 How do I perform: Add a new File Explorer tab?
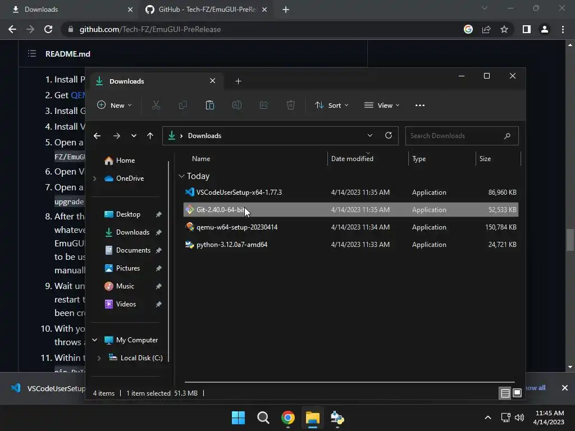point(238,81)
